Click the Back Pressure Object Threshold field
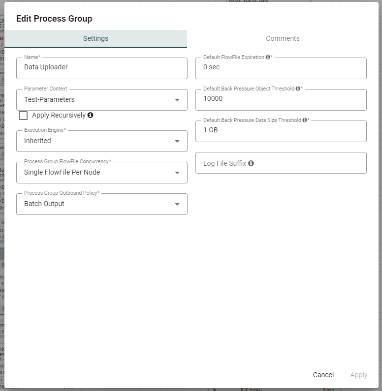 [281, 100]
